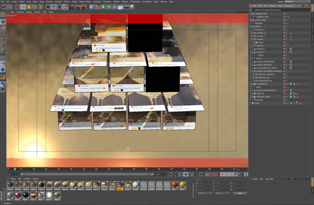The height and width of the screenshot is (205, 314).
Task: Toggle the X axis lock
Action: pyautogui.click(x=48, y=7)
